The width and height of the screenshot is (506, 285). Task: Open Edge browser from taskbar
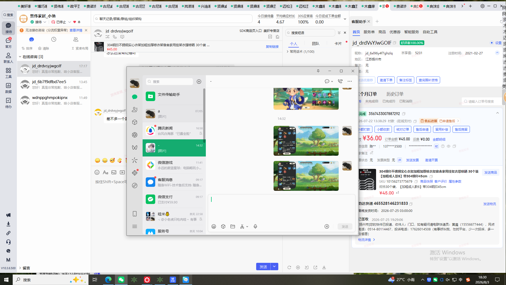pyautogui.click(x=108, y=280)
